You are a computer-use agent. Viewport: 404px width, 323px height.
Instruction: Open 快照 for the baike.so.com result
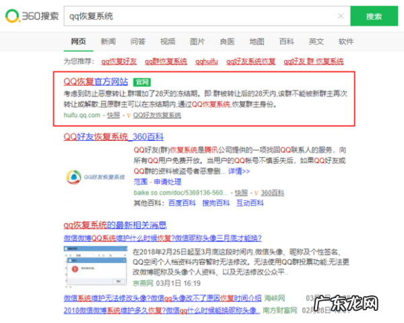point(241,193)
